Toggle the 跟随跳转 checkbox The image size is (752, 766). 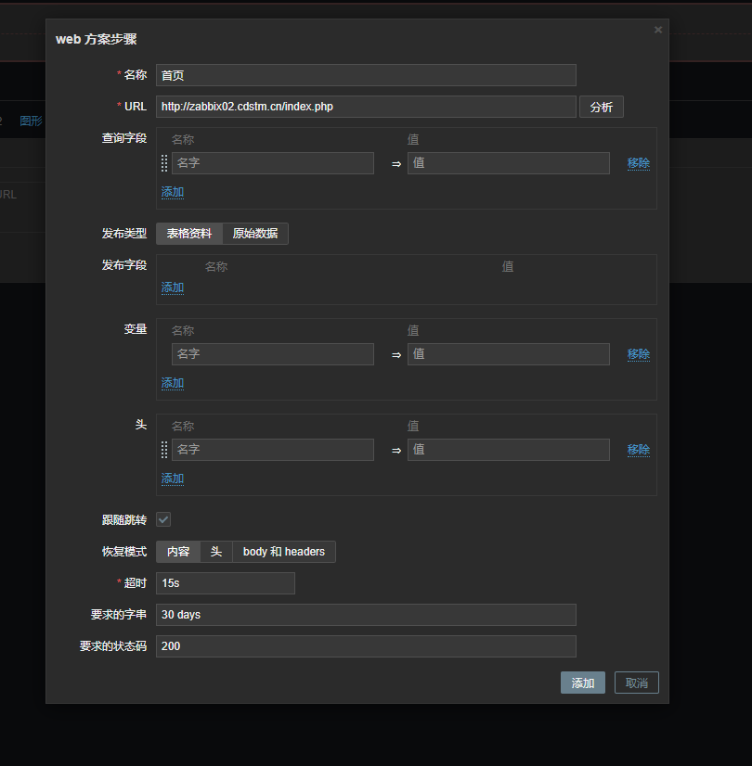tap(163, 519)
